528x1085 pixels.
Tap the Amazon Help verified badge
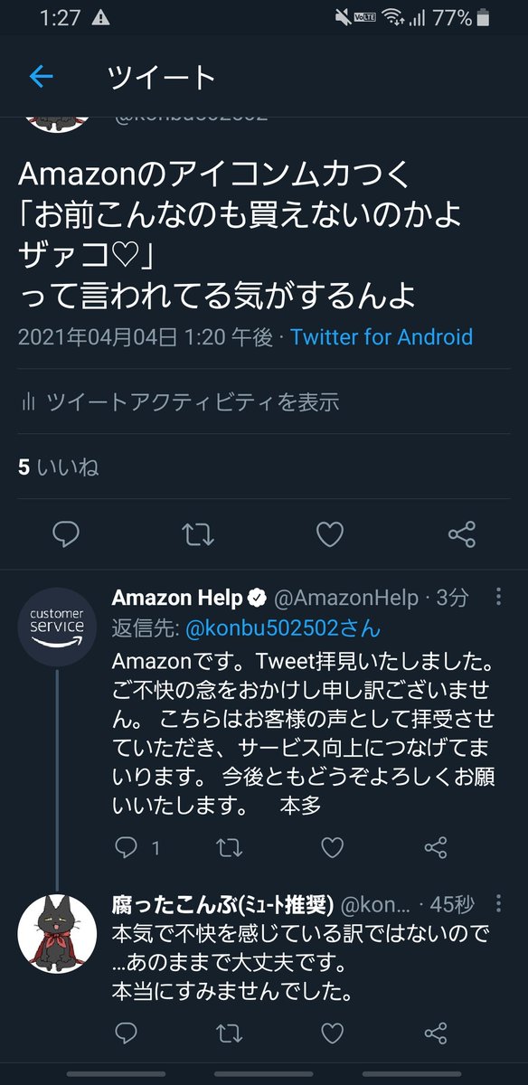(x=257, y=596)
